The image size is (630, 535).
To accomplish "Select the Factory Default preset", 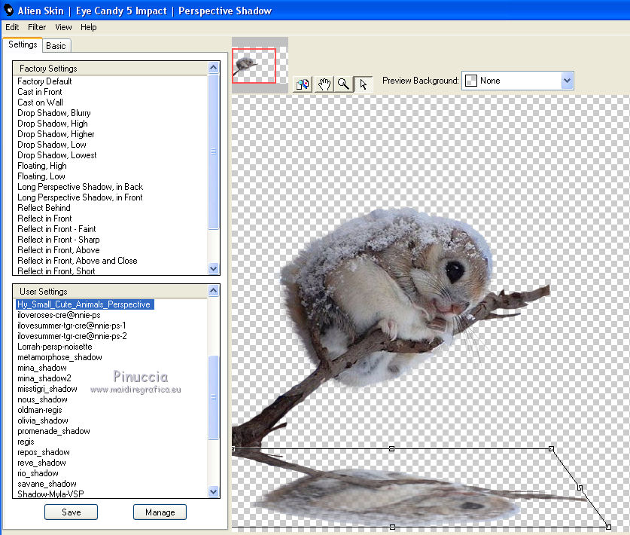I will 44,81.
